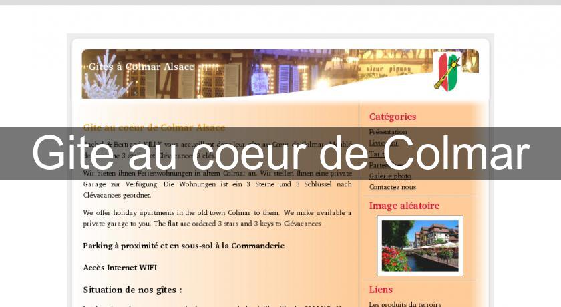The height and width of the screenshot is (307, 561).
Task: Open the Partenaires link
Action: tap(386, 165)
